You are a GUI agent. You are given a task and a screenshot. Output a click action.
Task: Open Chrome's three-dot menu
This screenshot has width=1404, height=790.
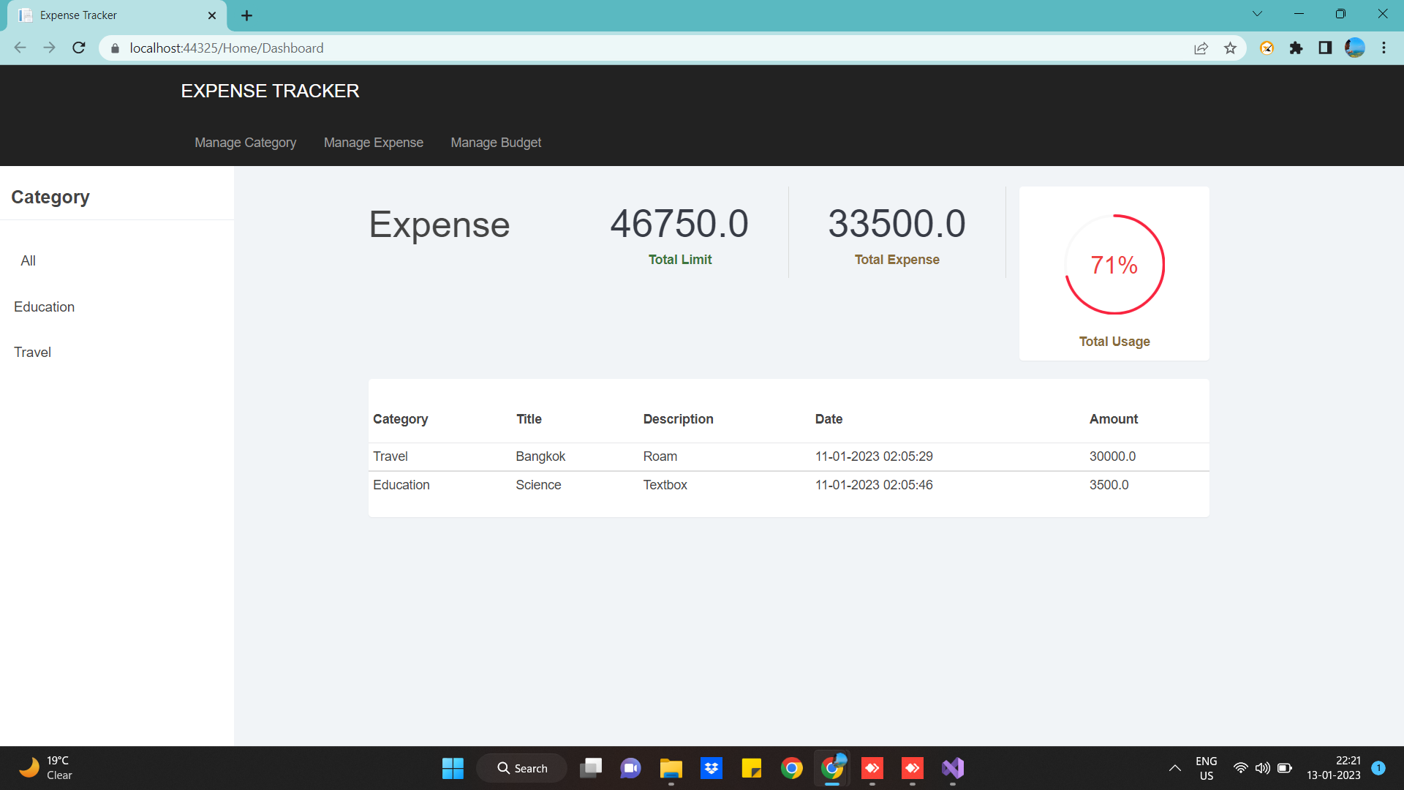[x=1384, y=48]
